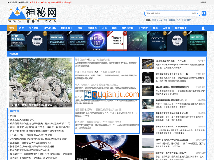
Task: Open the 帮助 help menu at top right
Action: click(203, 2)
